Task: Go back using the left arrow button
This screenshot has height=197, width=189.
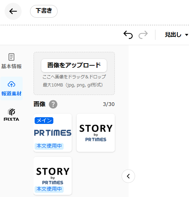Action: 13,11
